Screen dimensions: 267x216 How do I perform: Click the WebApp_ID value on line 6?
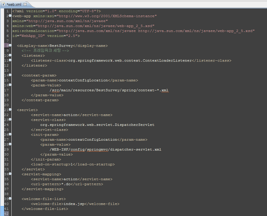point(32,36)
